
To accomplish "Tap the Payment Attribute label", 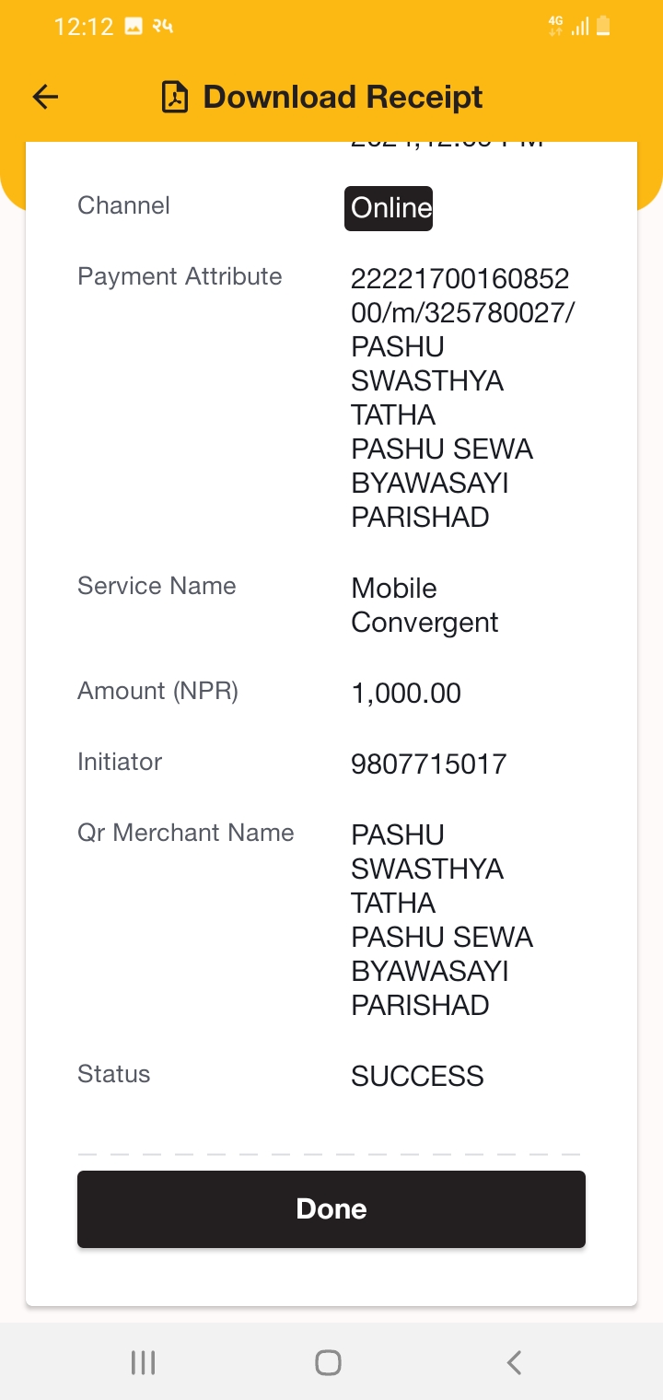I will [x=180, y=277].
